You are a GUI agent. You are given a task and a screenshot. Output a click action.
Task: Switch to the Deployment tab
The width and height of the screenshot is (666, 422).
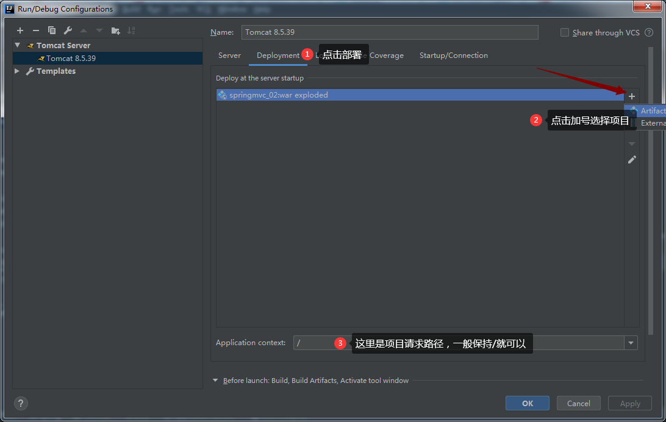click(x=277, y=55)
